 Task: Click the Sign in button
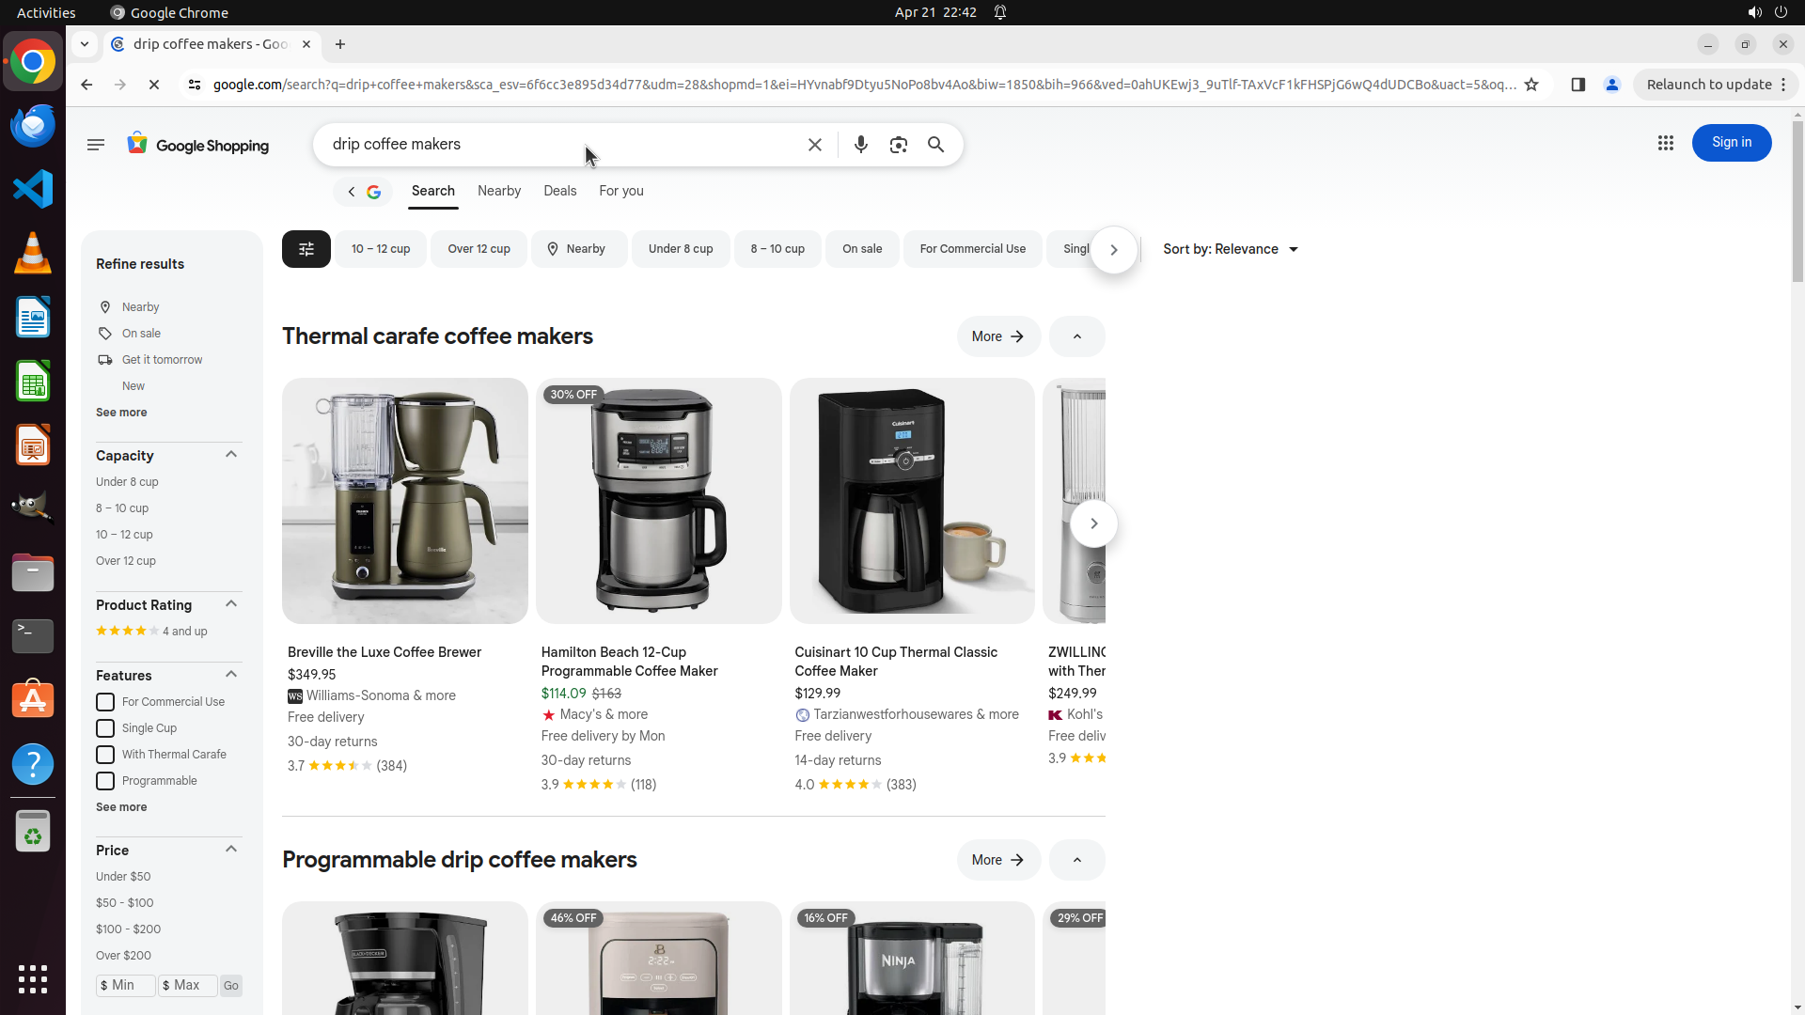coord(1731,143)
